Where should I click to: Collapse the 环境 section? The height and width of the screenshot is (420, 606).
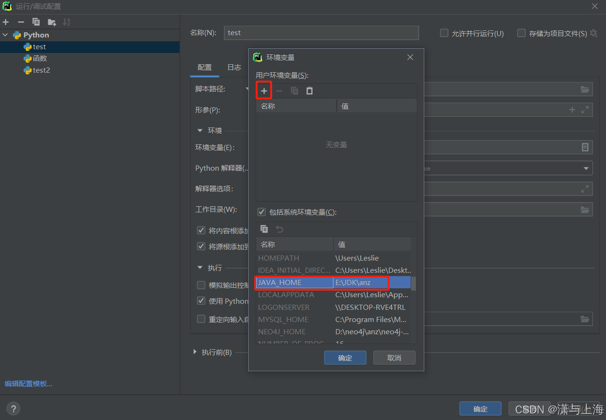point(200,130)
